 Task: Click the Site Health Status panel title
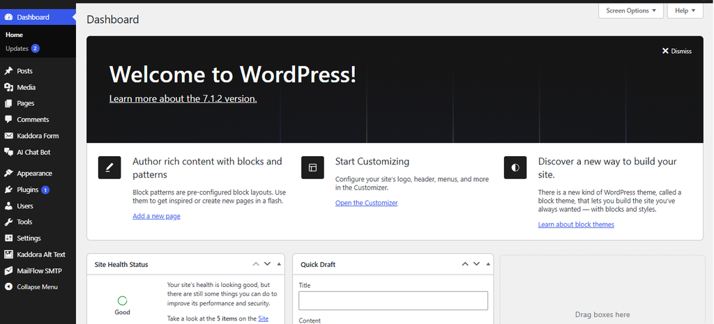point(121,264)
